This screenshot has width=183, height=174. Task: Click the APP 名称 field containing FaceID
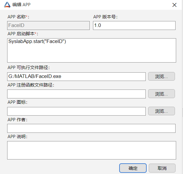49,25
